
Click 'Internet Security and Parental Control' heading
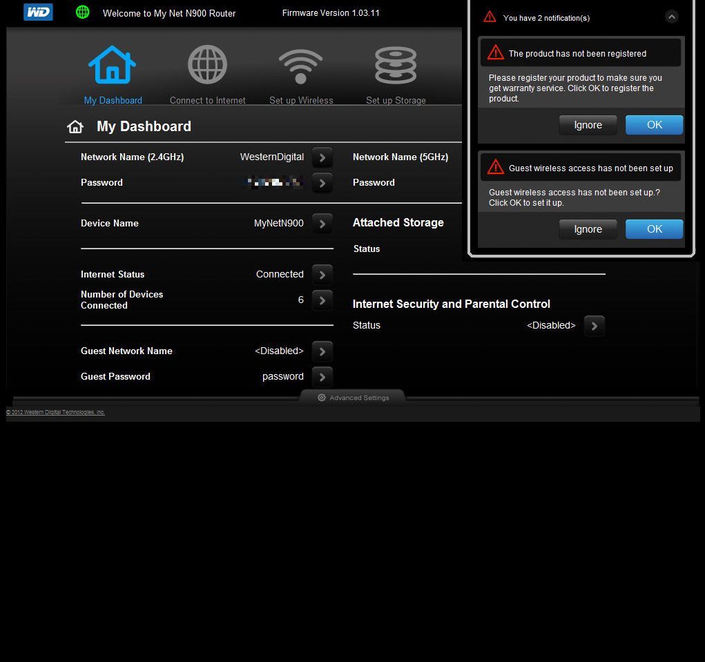tap(451, 304)
